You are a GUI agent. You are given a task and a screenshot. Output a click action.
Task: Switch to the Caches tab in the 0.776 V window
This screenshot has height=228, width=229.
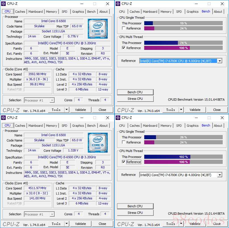20,12
